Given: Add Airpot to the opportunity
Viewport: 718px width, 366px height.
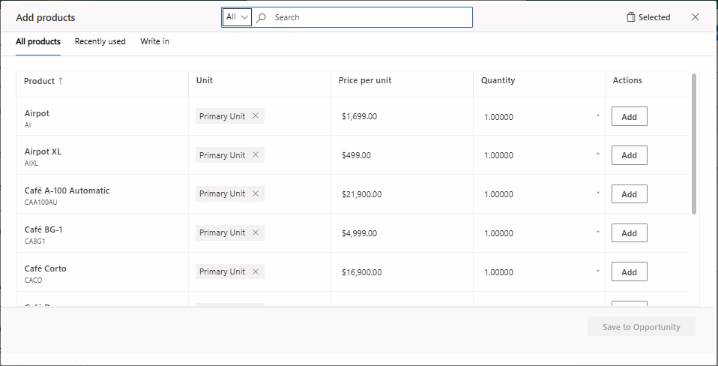Looking at the screenshot, I should [x=629, y=116].
